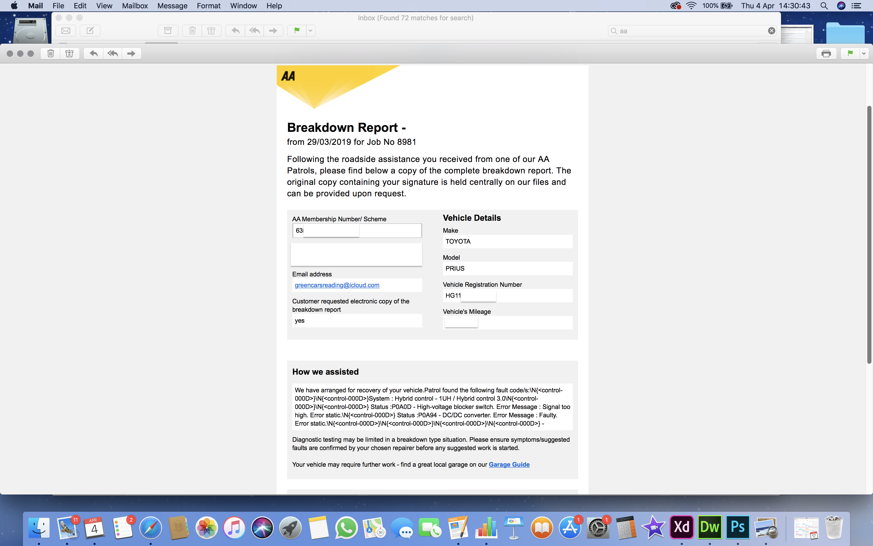The height and width of the screenshot is (546, 873).
Task: Forward the breakdown report message
Action: [x=131, y=54]
